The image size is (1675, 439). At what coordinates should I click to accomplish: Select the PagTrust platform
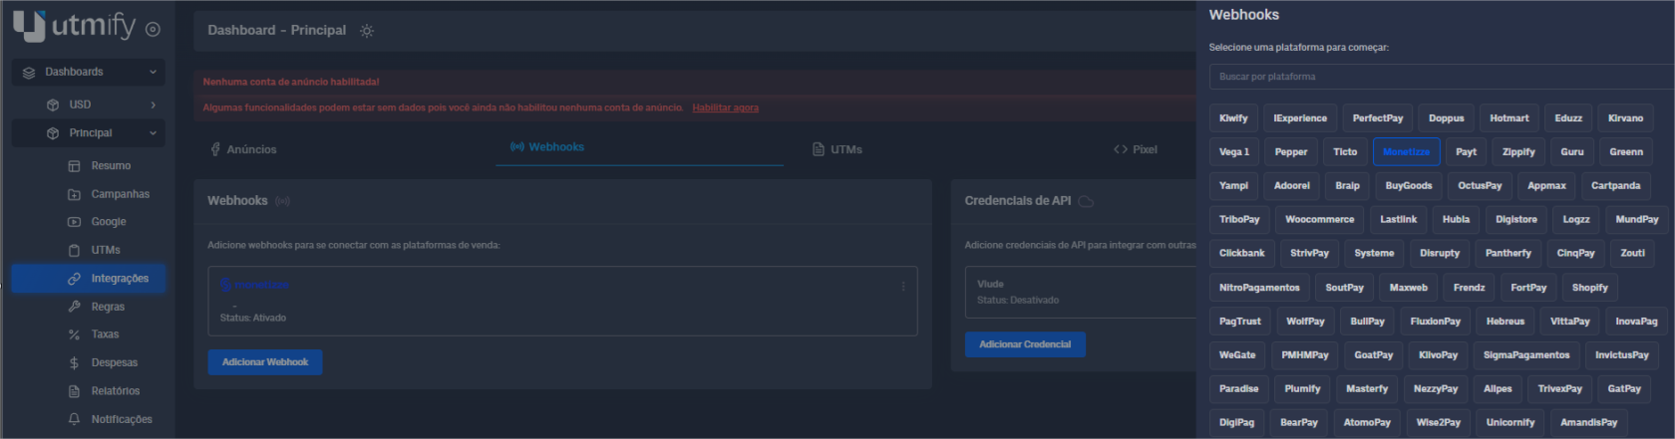pyautogui.click(x=1239, y=322)
